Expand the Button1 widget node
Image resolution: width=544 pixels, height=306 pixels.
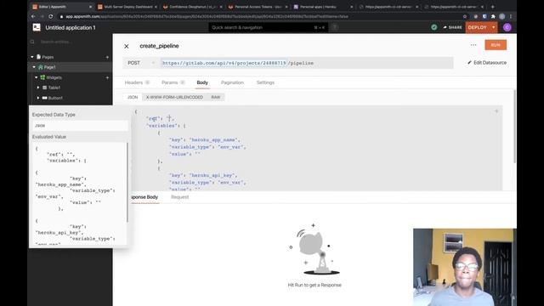point(38,99)
